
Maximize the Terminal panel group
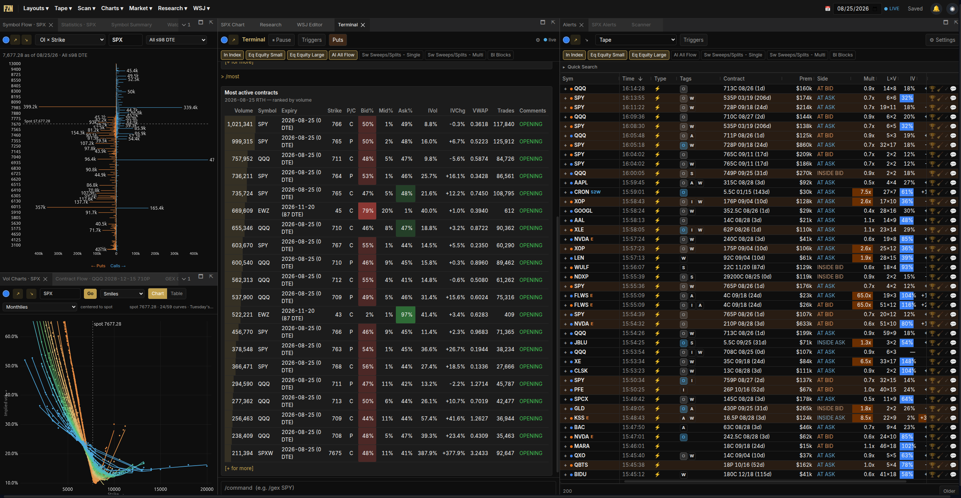[x=543, y=23]
